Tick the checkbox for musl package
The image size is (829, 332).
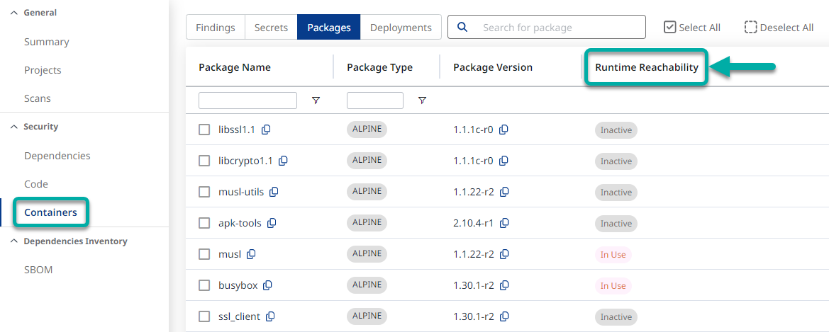(204, 254)
